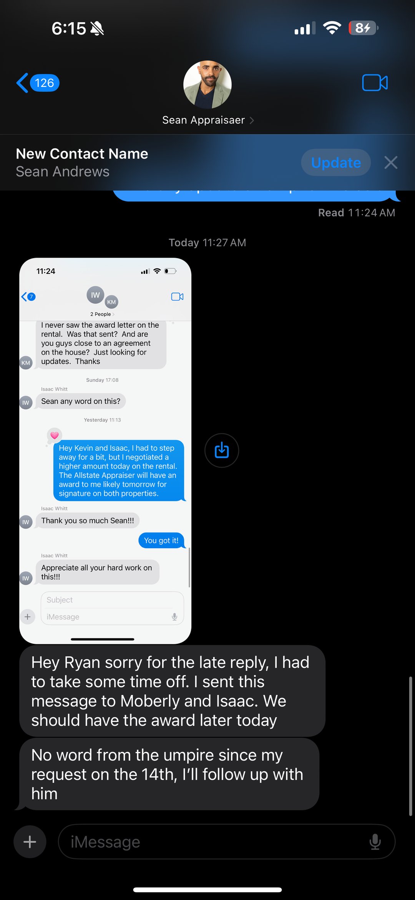
Task: Save the screenshot using the download icon
Action: click(222, 450)
